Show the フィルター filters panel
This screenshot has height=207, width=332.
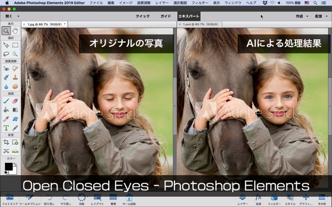(274, 200)
